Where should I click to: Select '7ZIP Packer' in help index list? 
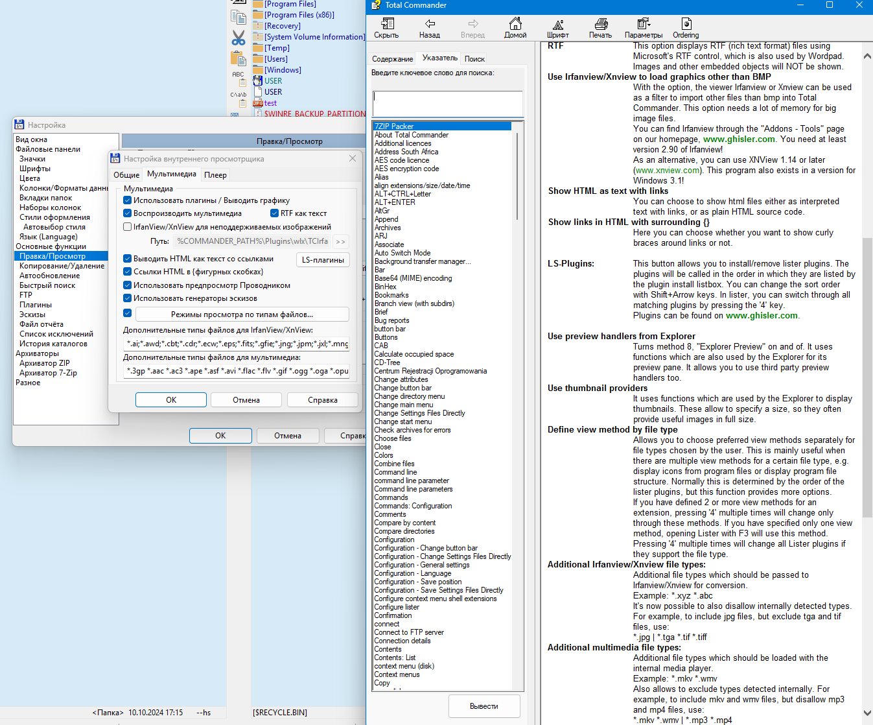(x=443, y=126)
